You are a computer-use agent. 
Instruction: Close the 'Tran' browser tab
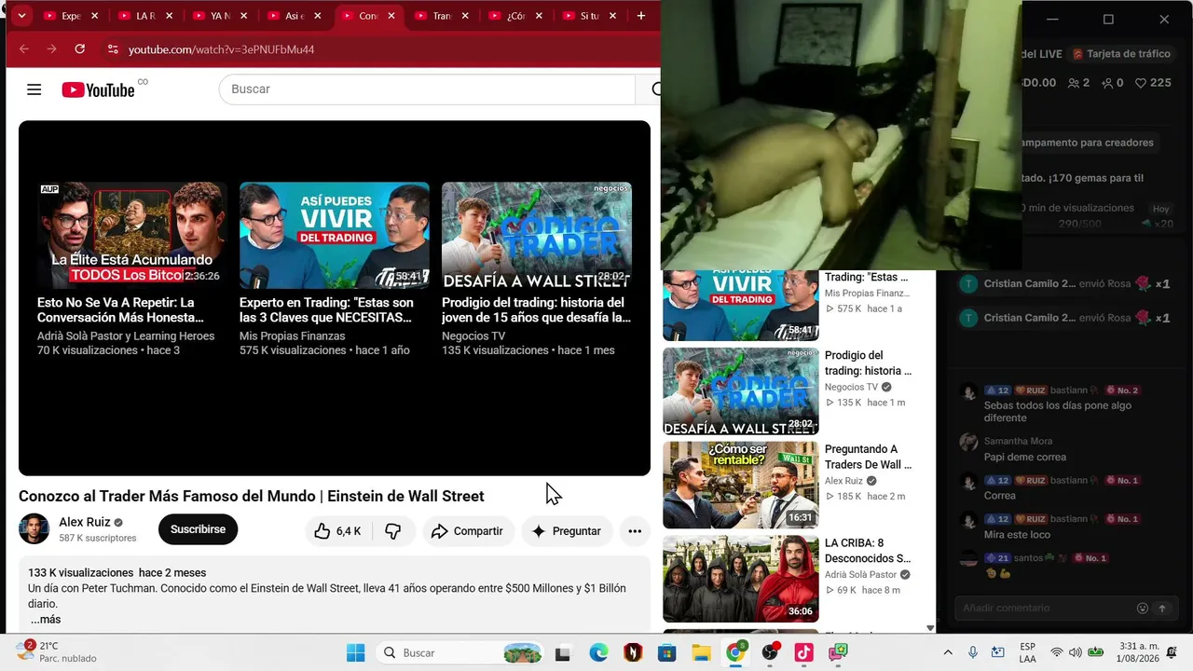coord(465,16)
